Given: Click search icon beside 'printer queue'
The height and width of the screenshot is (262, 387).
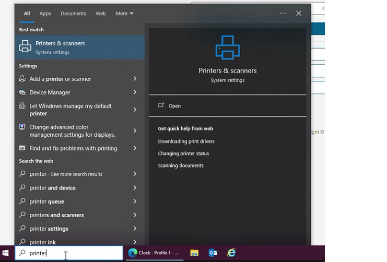Looking at the screenshot, I should point(22,201).
